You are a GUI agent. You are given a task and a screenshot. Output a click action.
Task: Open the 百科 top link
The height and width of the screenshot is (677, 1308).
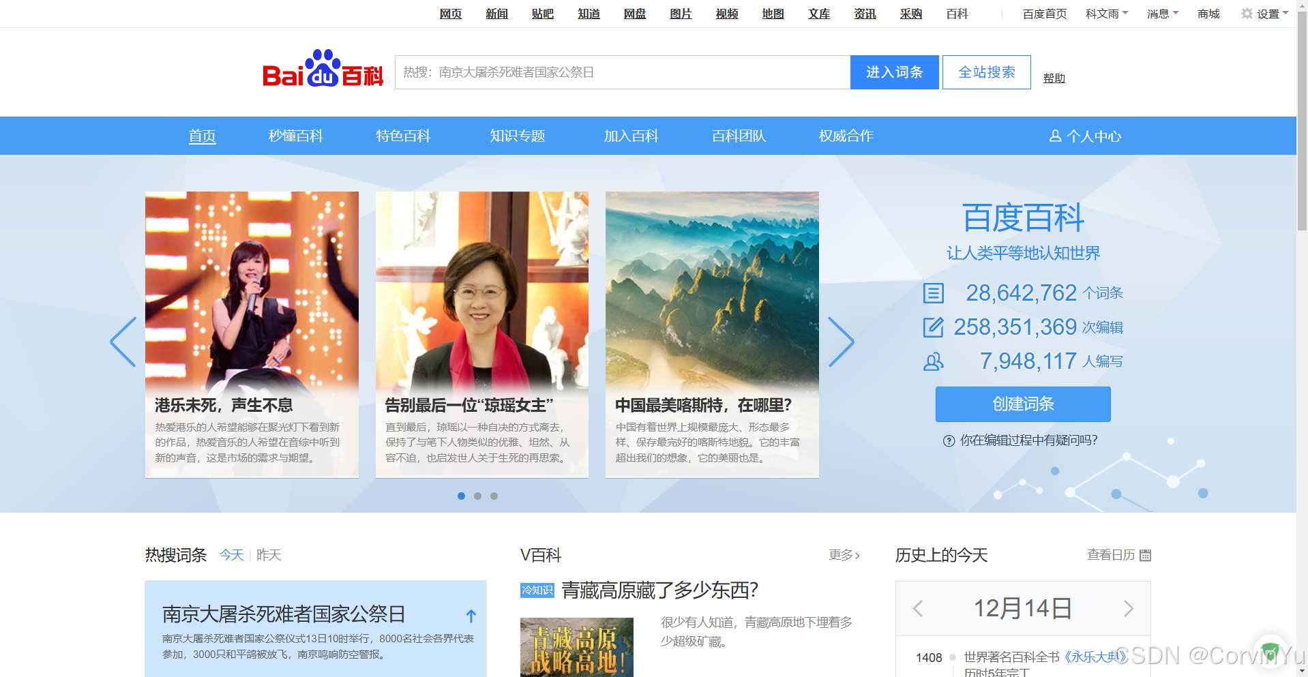(957, 14)
